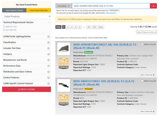Open WSD-AFW48729612W result in new tab
The image size is (159, 115).
147,75
